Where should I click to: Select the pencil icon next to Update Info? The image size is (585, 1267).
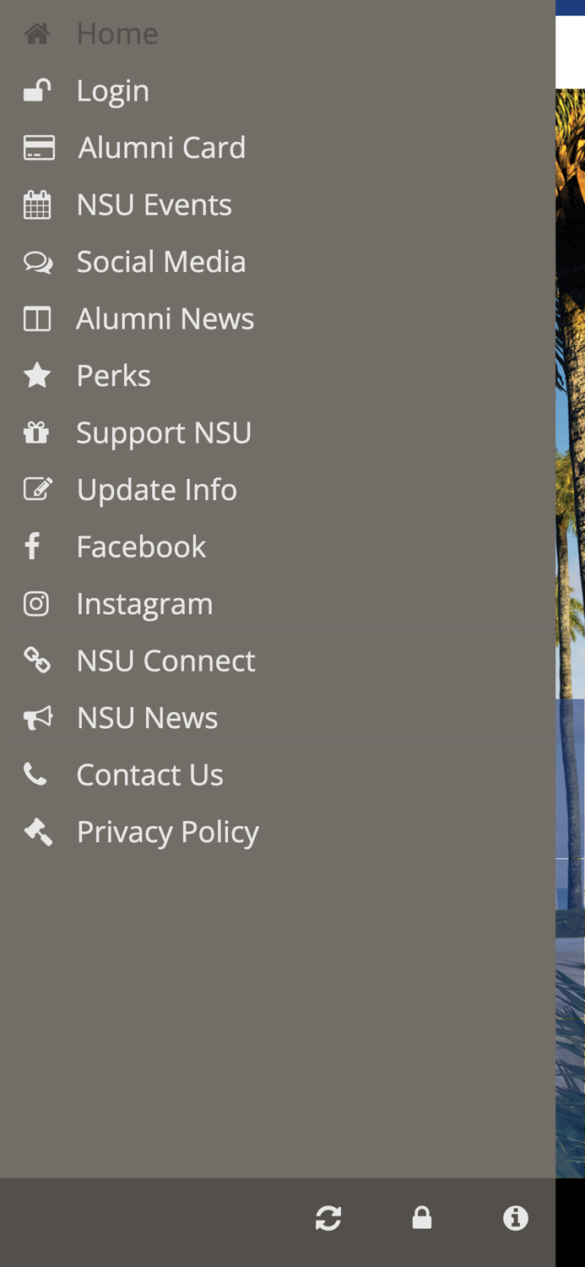[37, 488]
